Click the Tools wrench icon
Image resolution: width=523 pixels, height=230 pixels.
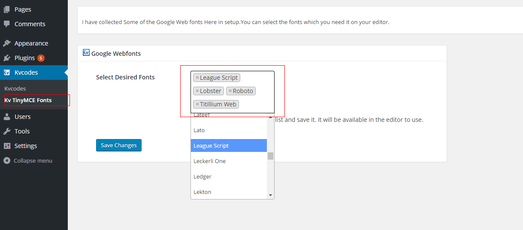[x=7, y=131]
